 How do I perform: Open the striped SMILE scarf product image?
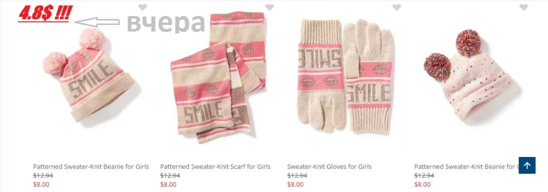point(218,77)
